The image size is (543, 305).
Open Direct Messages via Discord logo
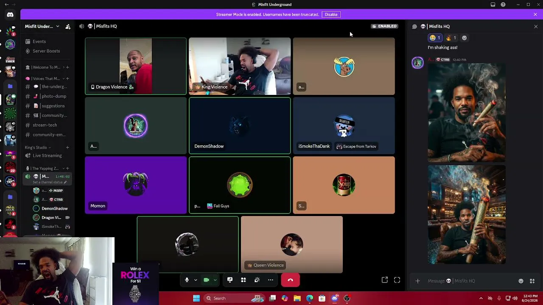click(10, 15)
